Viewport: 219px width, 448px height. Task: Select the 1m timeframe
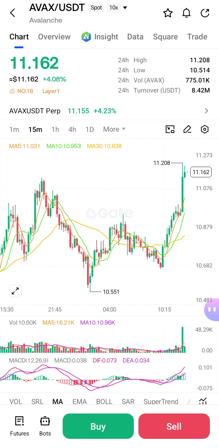[x=14, y=129]
